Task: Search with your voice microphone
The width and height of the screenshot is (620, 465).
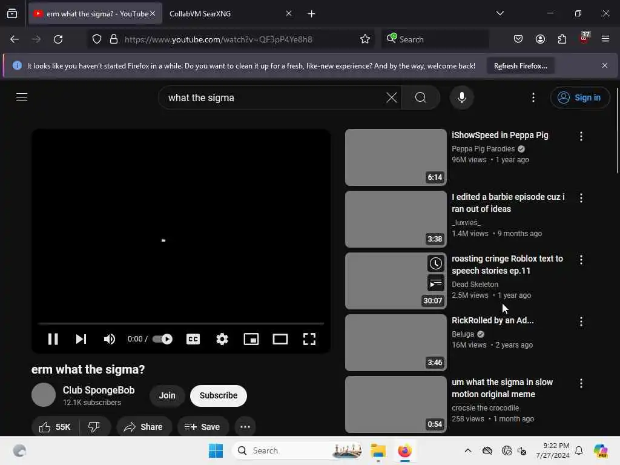Action: point(462,97)
